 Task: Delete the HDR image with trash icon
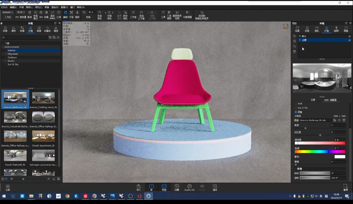(344, 121)
